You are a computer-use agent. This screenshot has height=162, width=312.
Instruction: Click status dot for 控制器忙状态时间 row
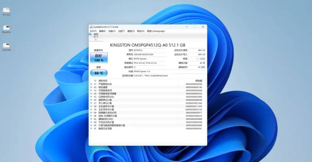coord(91,113)
